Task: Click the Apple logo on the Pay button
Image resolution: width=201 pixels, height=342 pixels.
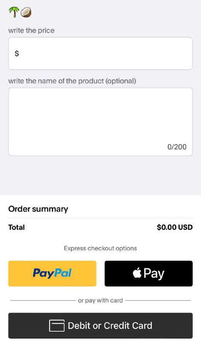Action: click(137, 273)
